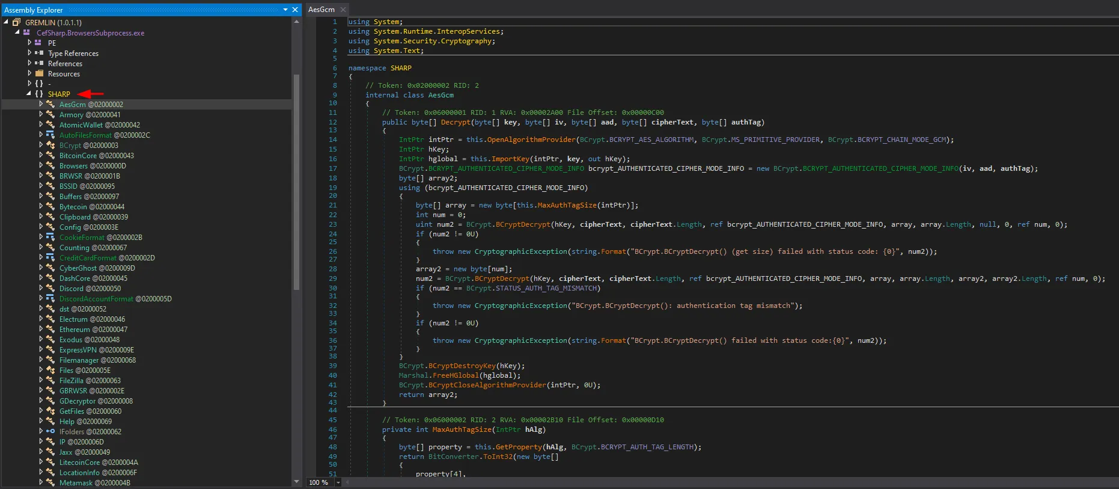Viewport: 1119px width, 489px height.
Task: Click the CookieFormat struct icon
Action: [x=50, y=237]
